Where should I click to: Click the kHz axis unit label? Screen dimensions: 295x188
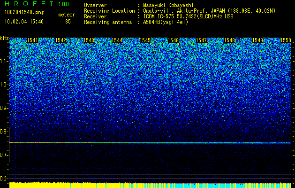pyautogui.click(x=4, y=38)
